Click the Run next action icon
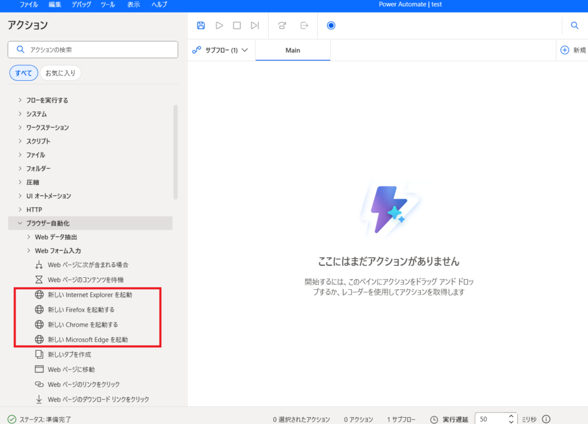The height and width of the screenshot is (424, 588). coord(255,25)
